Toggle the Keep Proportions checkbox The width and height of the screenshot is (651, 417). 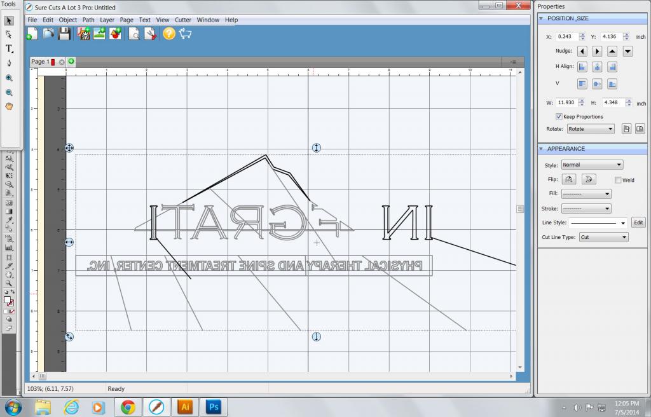[x=559, y=116]
